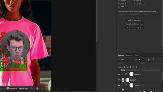Lock layer position with the move icon

pyautogui.click(x=130, y=67)
